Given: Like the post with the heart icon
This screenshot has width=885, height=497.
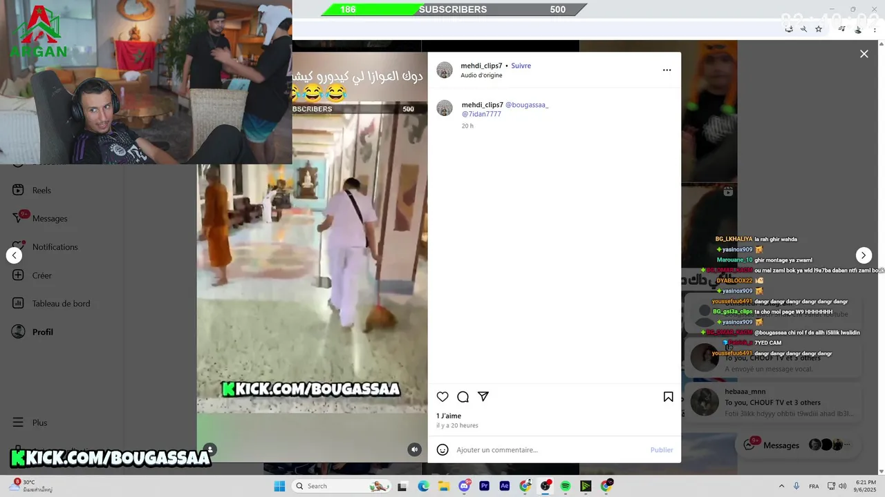Looking at the screenshot, I should (x=442, y=397).
